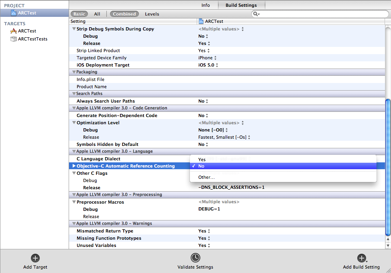This screenshot has width=391, height=273.
Task: Open Debug optimization None [-O0] popup
Action: click(213, 130)
